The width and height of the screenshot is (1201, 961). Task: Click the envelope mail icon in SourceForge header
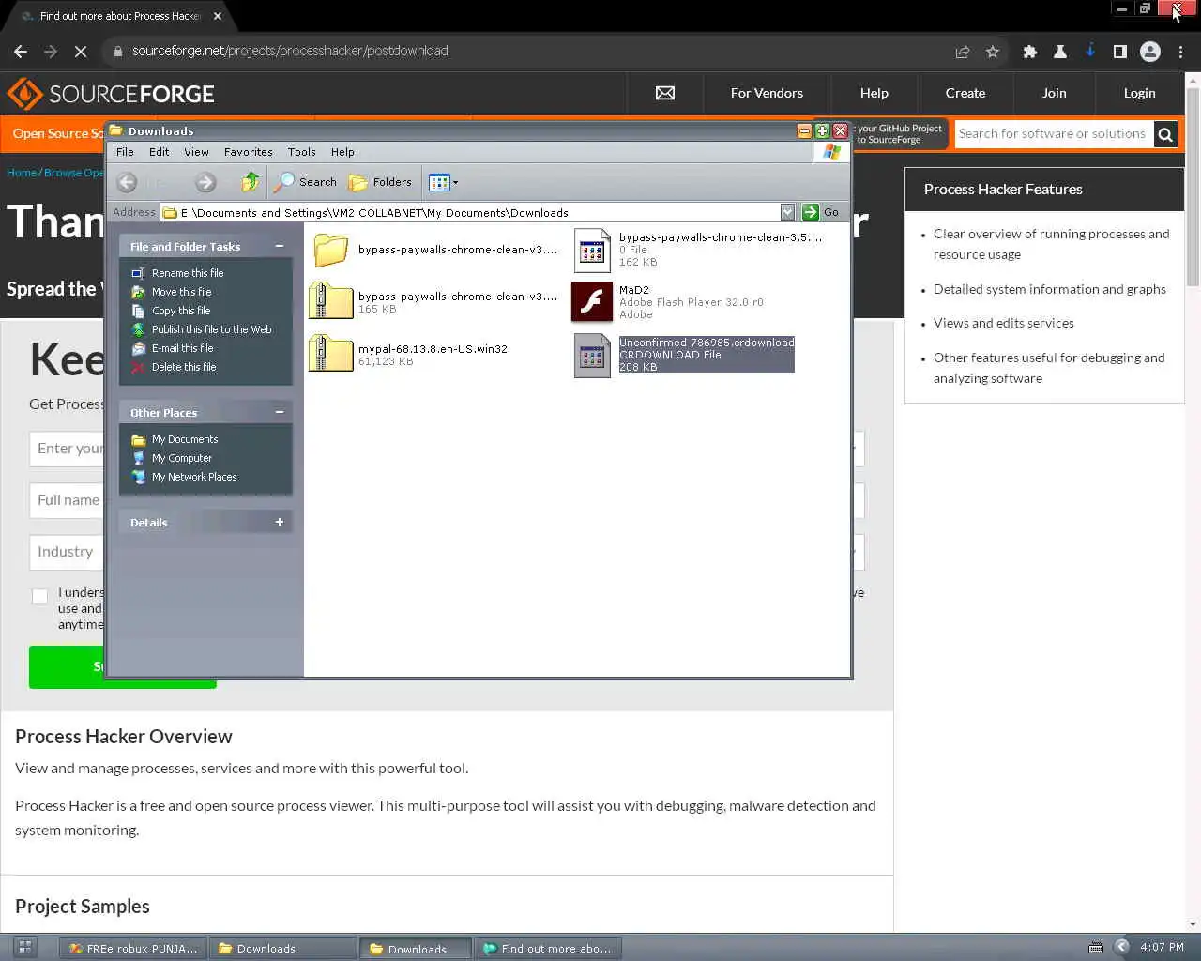(665, 93)
